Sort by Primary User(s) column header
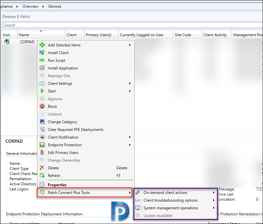The width and height of the screenshot is (263, 224). [101, 35]
